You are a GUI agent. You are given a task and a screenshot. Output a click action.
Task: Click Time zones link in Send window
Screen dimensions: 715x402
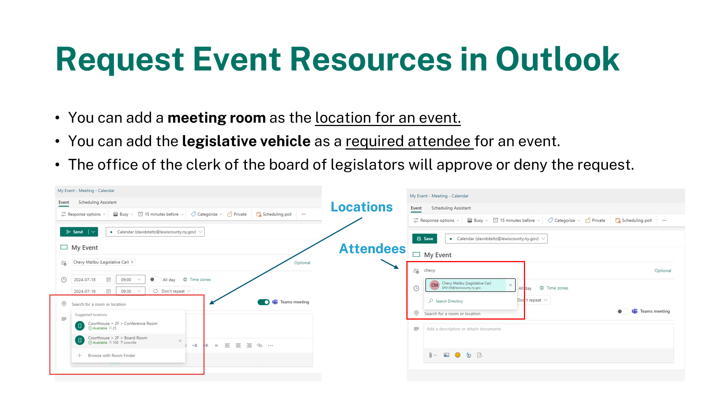pyautogui.click(x=197, y=279)
